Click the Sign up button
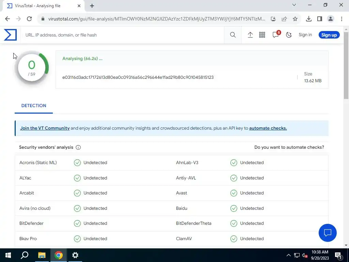 tap(329, 35)
